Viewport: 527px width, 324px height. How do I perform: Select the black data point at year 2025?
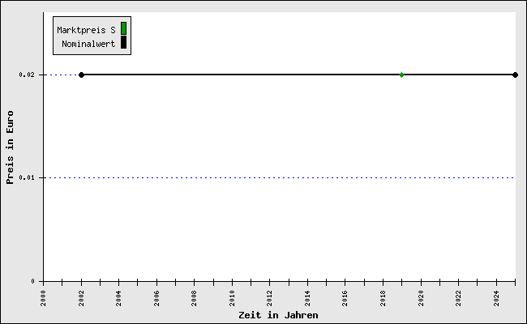(515, 75)
